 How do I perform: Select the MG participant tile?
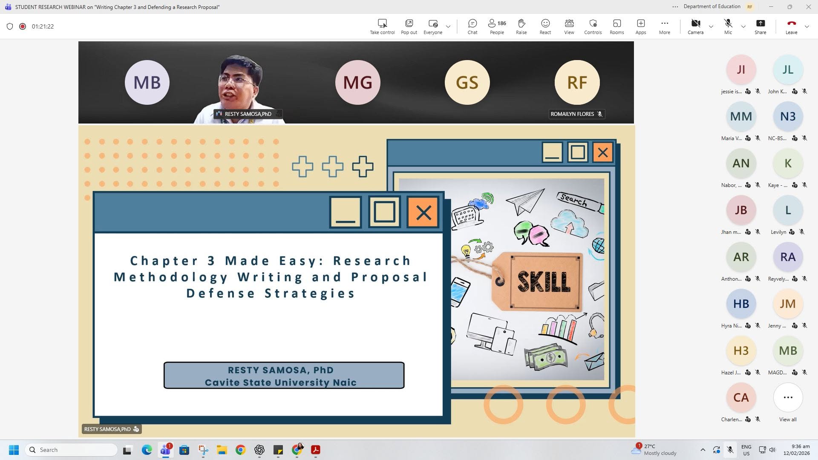point(357,82)
